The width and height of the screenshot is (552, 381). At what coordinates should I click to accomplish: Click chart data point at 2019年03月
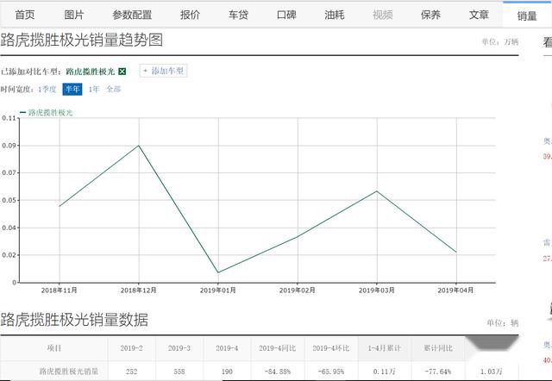point(377,191)
